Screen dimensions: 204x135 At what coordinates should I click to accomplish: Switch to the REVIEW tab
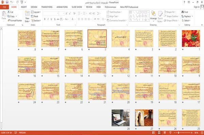(89, 7)
